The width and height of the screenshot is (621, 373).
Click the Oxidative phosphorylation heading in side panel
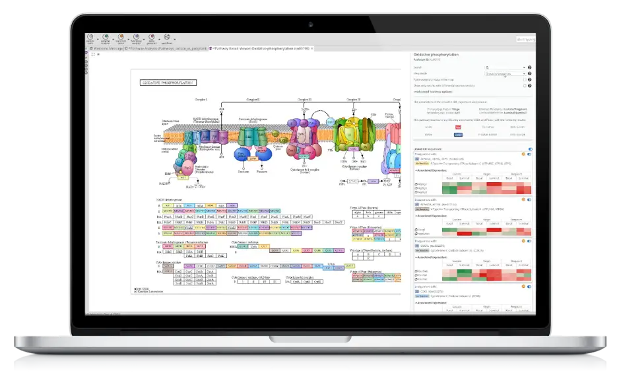click(436, 54)
